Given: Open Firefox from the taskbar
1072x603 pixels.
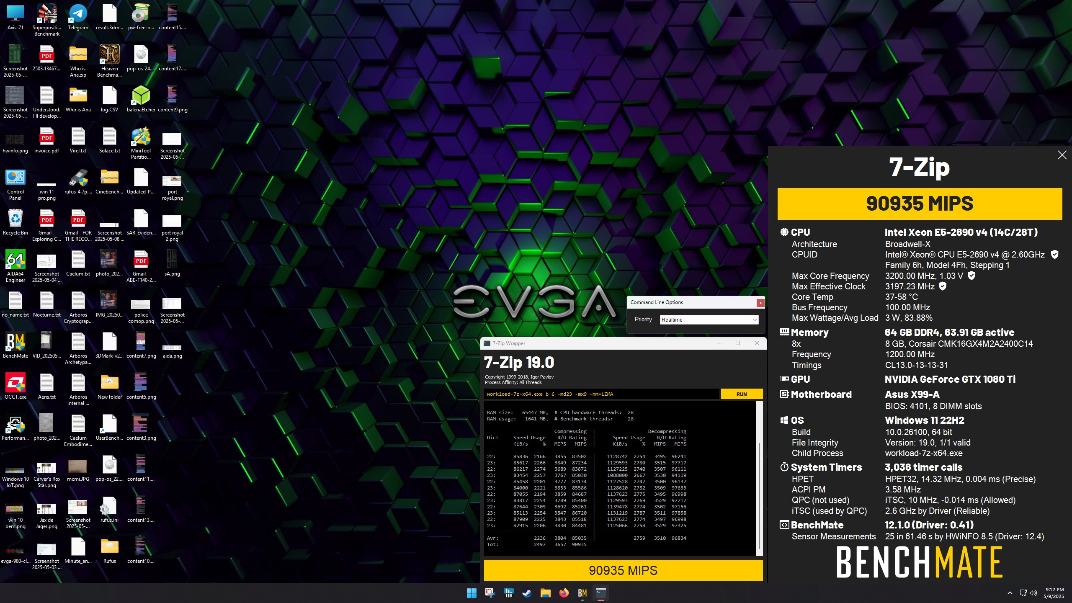Looking at the screenshot, I should pyautogui.click(x=564, y=593).
